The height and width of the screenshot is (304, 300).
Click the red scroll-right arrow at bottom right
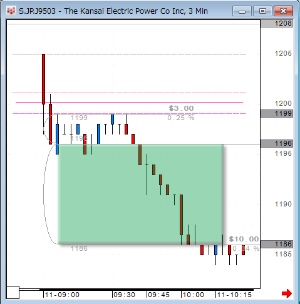click(287, 293)
